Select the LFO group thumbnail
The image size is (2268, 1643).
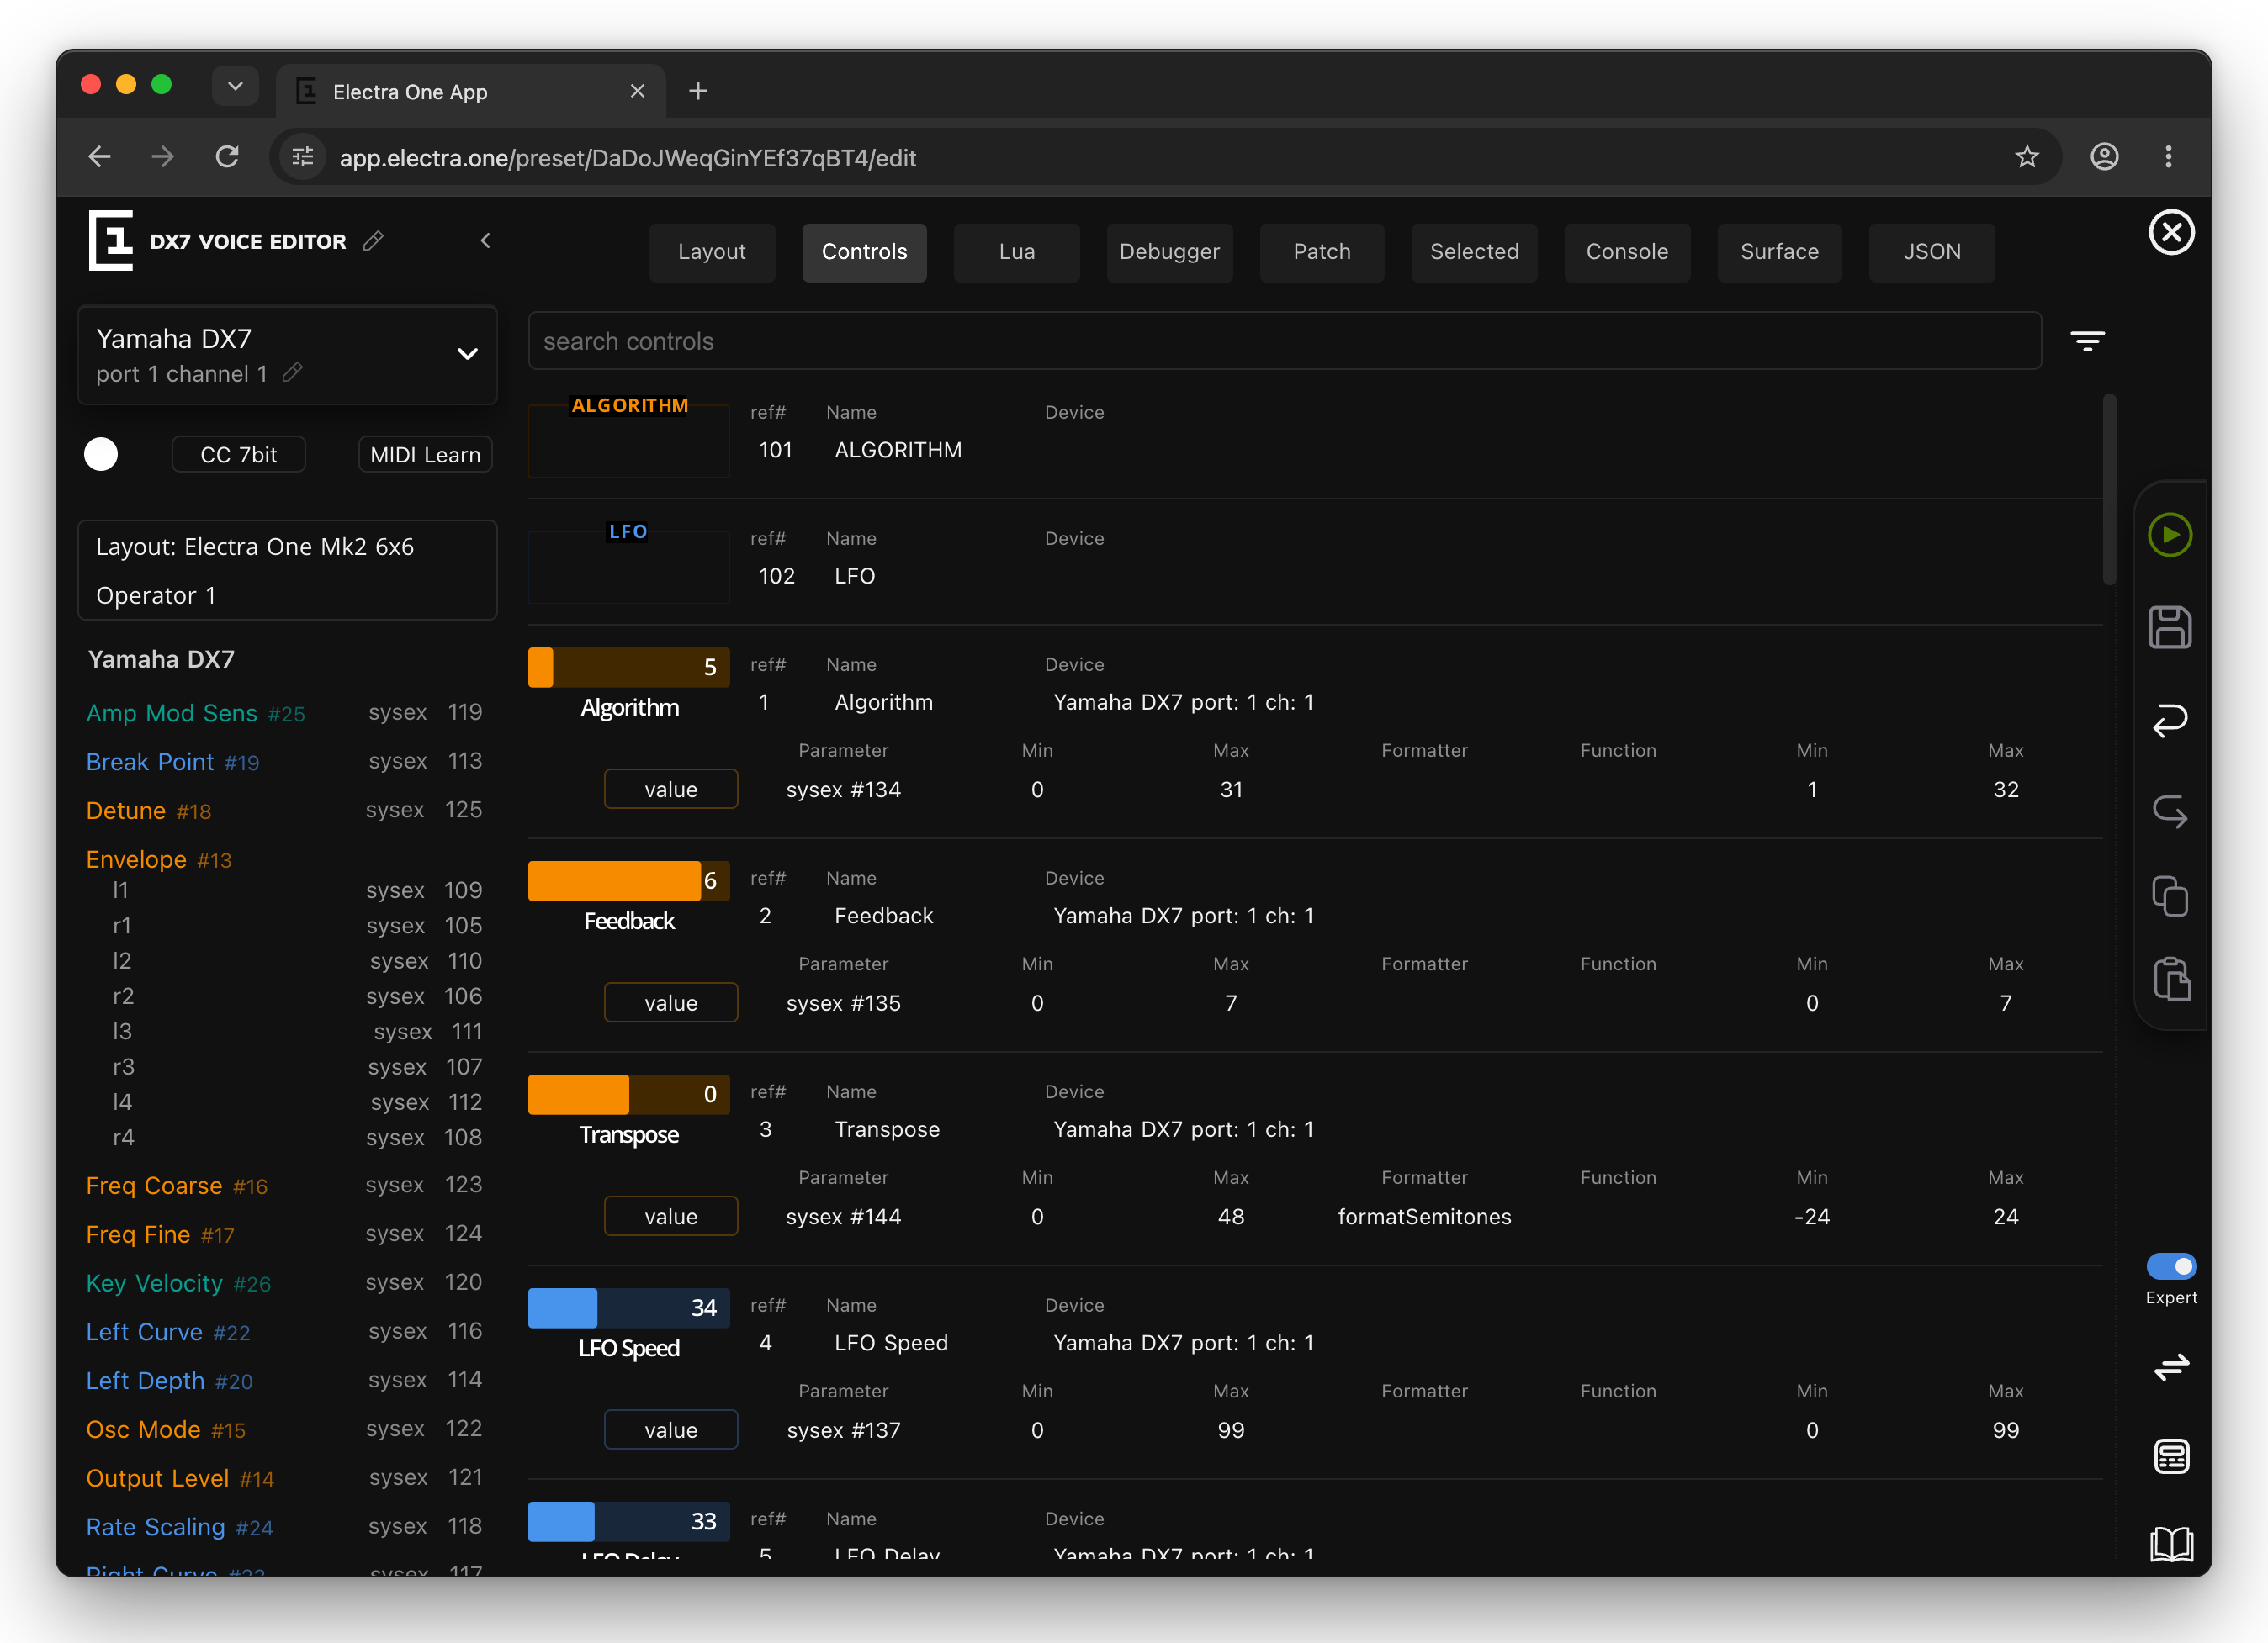click(x=629, y=562)
